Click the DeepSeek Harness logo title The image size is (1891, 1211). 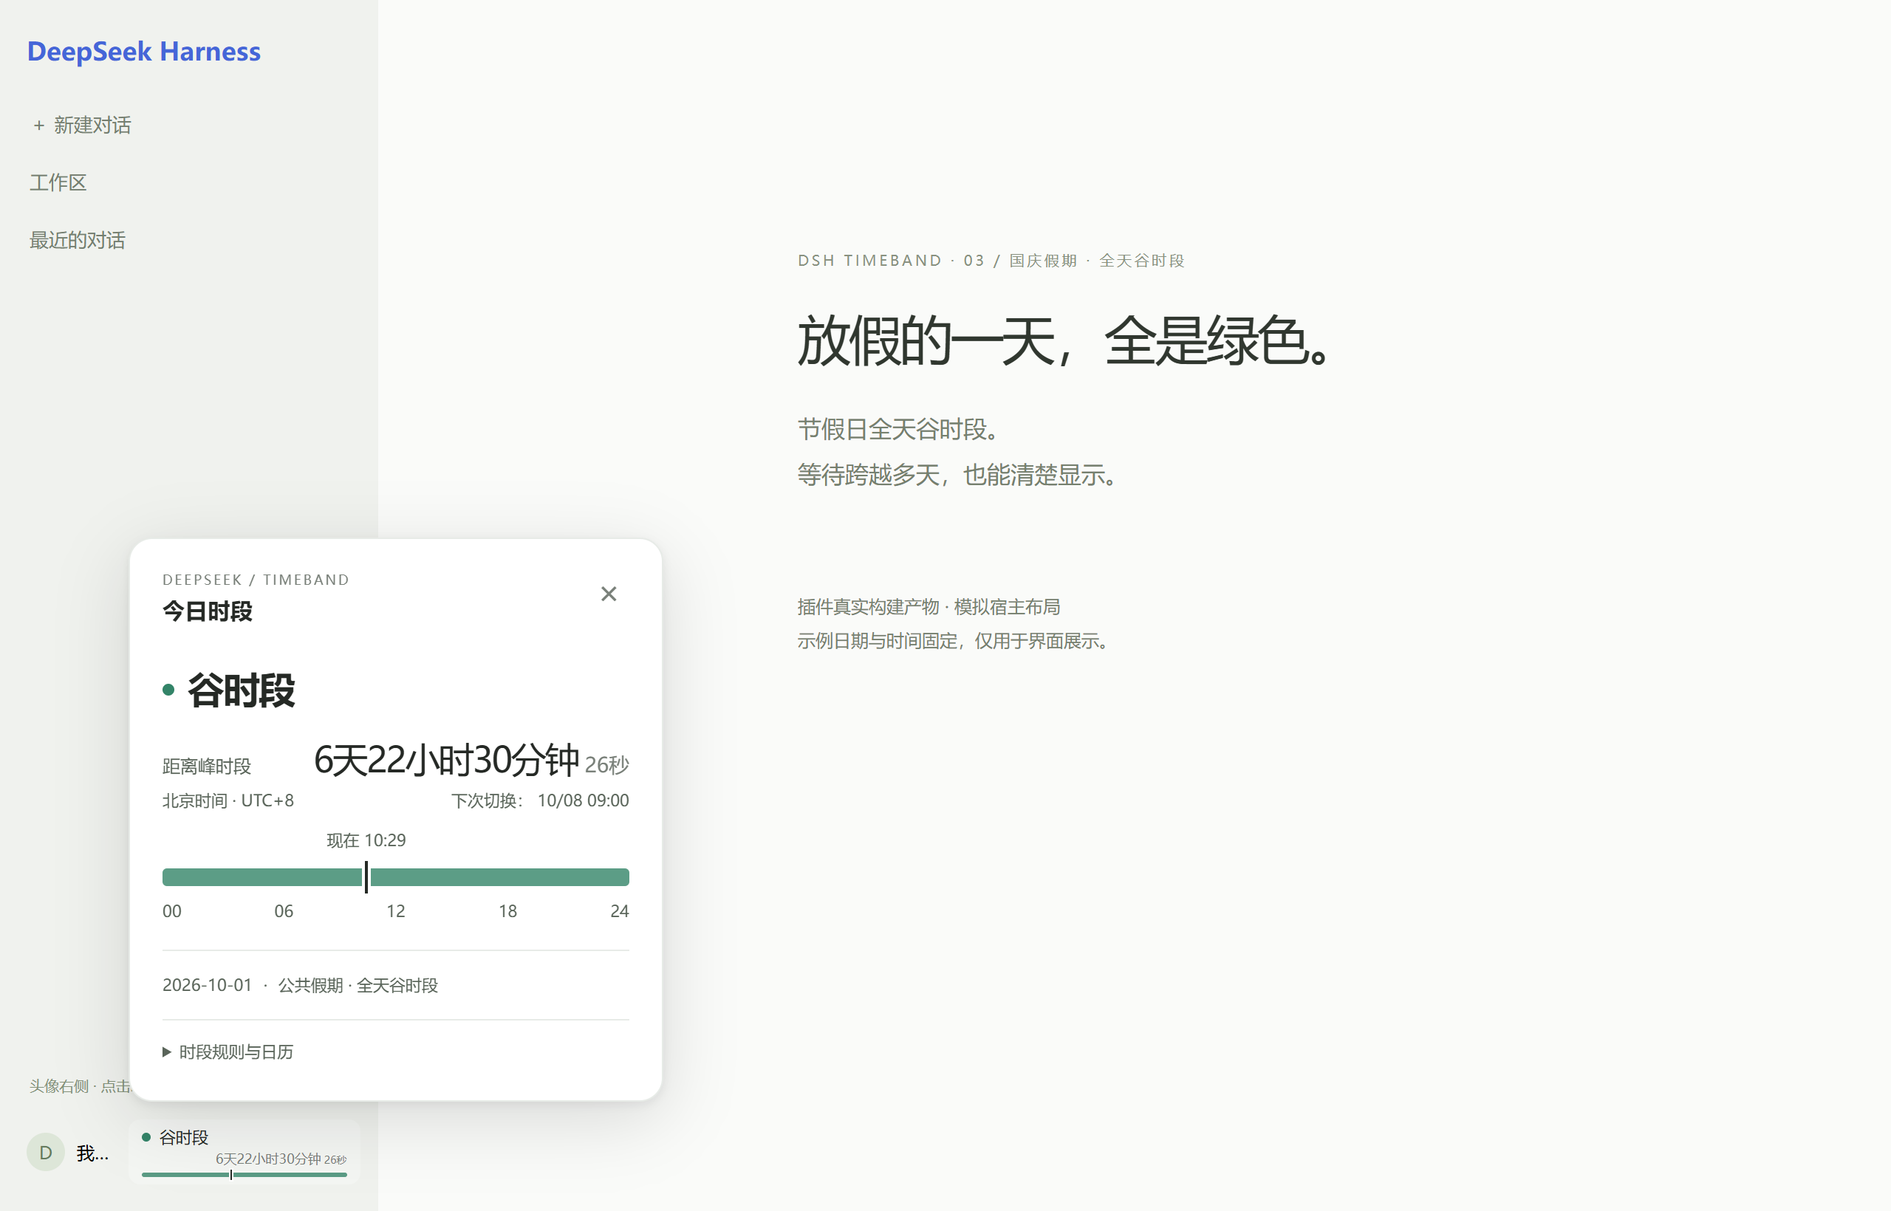pyautogui.click(x=144, y=51)
